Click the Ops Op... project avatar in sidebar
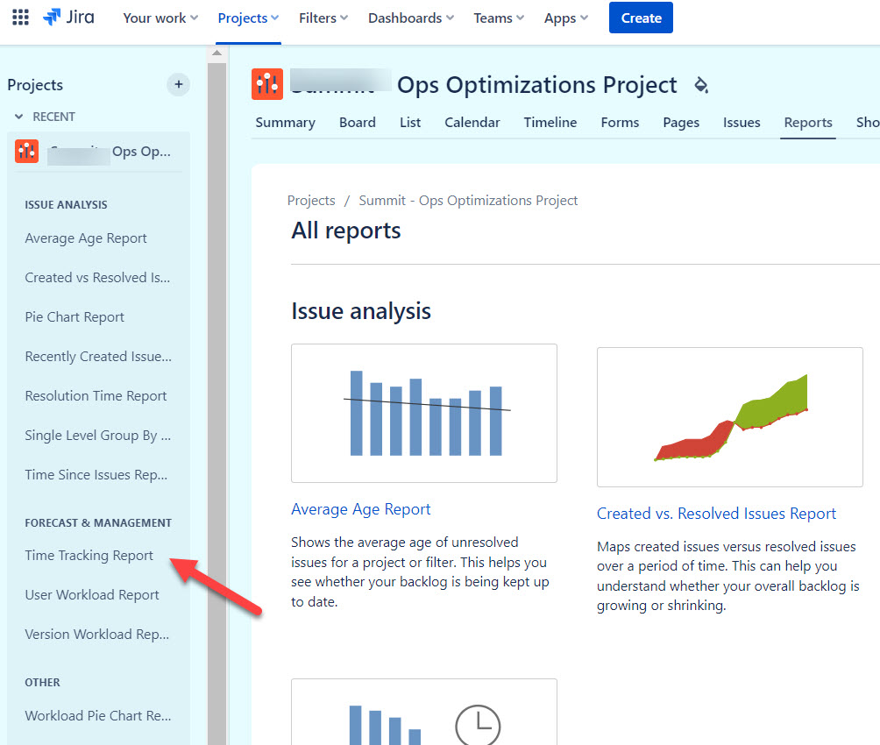 [x=27, y=151]
